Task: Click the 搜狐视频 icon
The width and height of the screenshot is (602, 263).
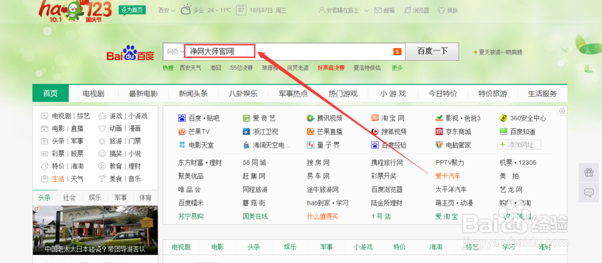Action: point(374,131)
